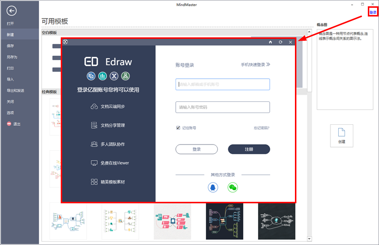Click the Edraw ED logo
Screen dimensions: 379x245
coord(91,62)
